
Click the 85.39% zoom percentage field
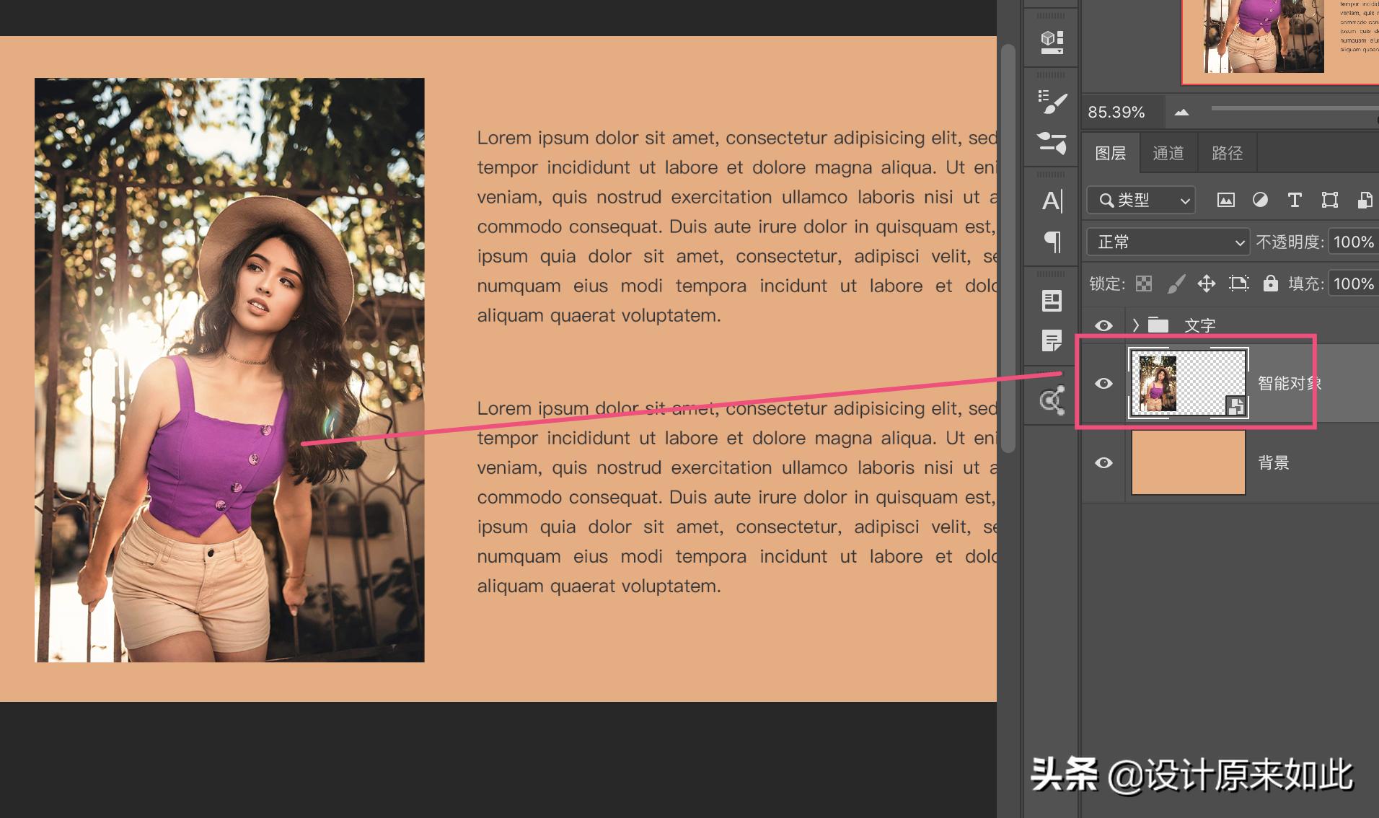click(1116, 112)
